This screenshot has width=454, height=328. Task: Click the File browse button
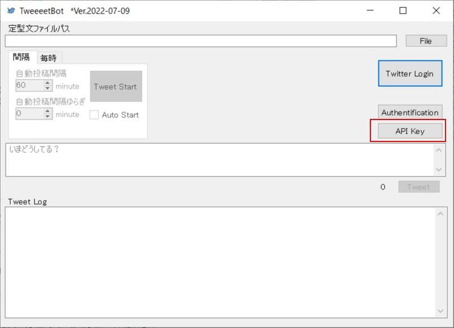click(426, 41)
